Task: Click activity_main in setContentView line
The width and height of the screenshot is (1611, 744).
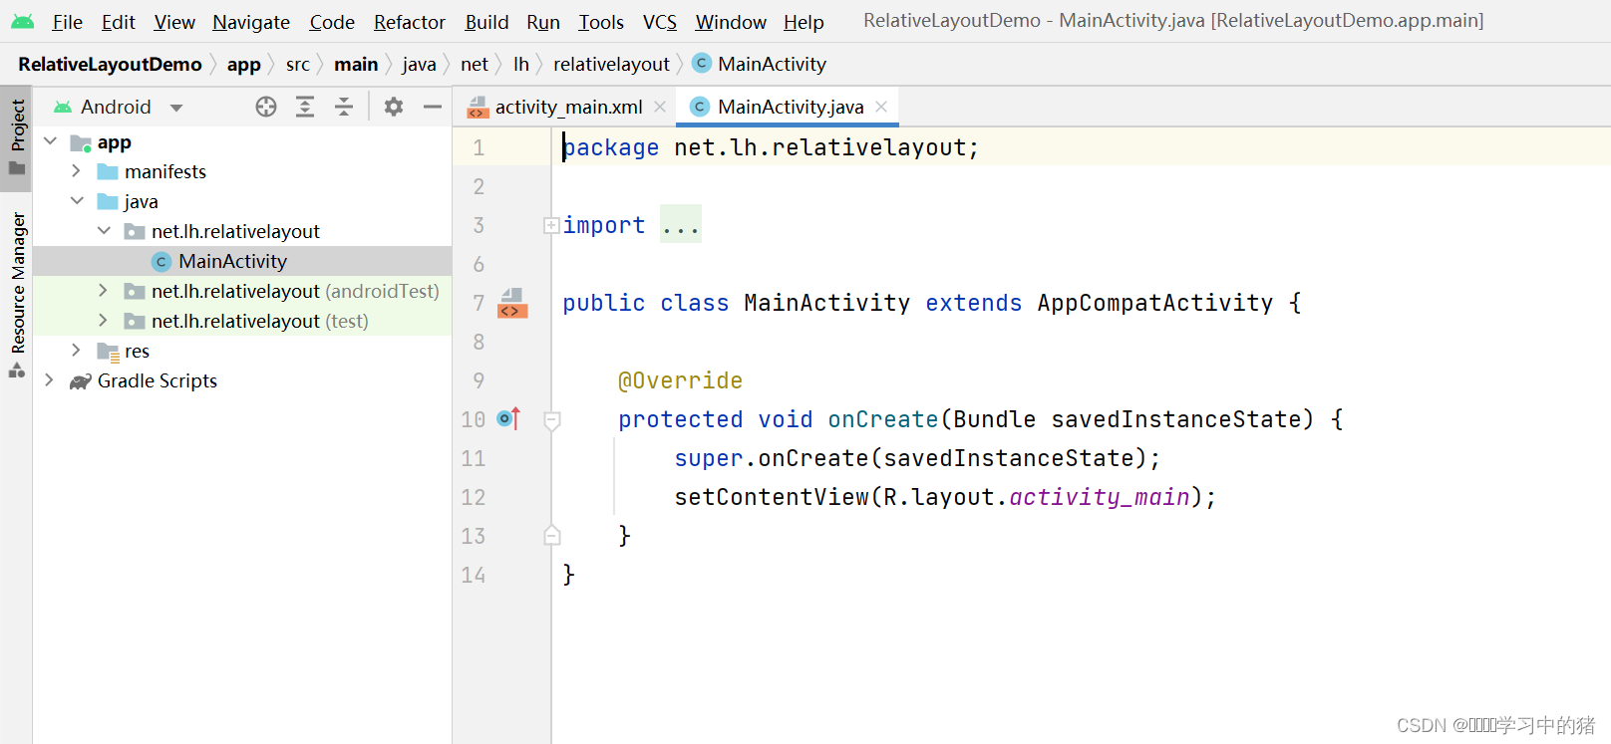Action: (x=1100, y=497)
